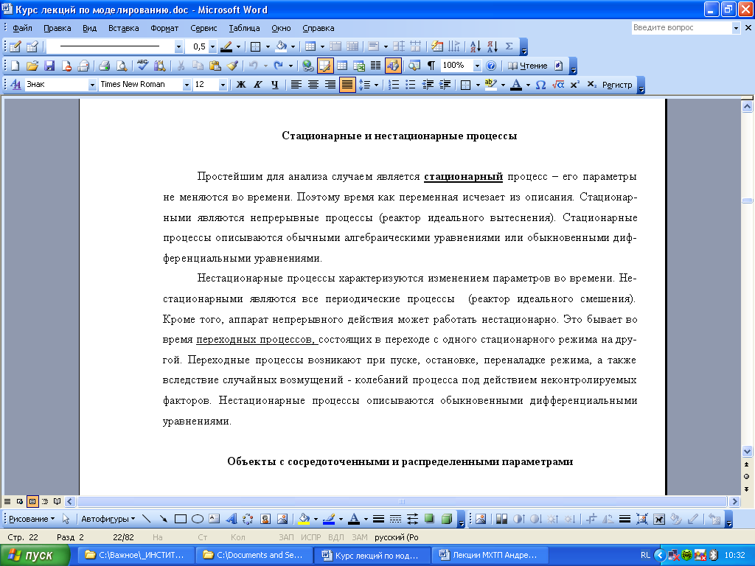Toggle Justify alignment
The image size is (755, 566).
tap(347, 85)
